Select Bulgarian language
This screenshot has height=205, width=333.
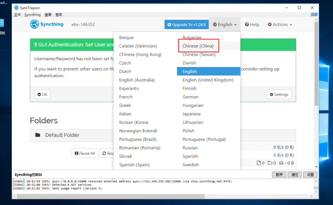tap(192, 38)
